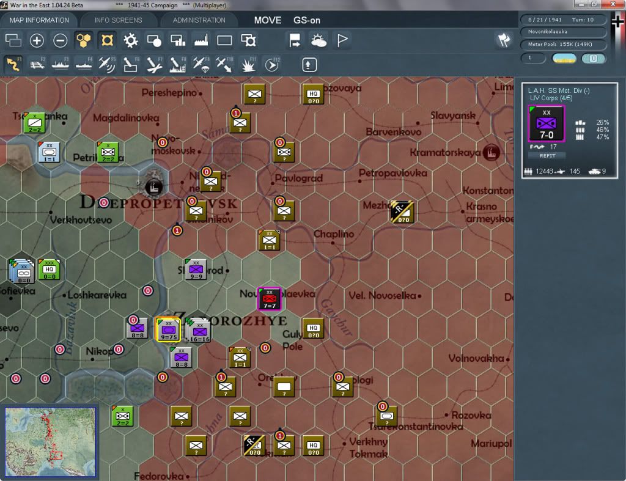The height and width of the screenshot is (481, 626).
Task: Click the Kramatorskaya red factory icon
Action: point(491,152)
